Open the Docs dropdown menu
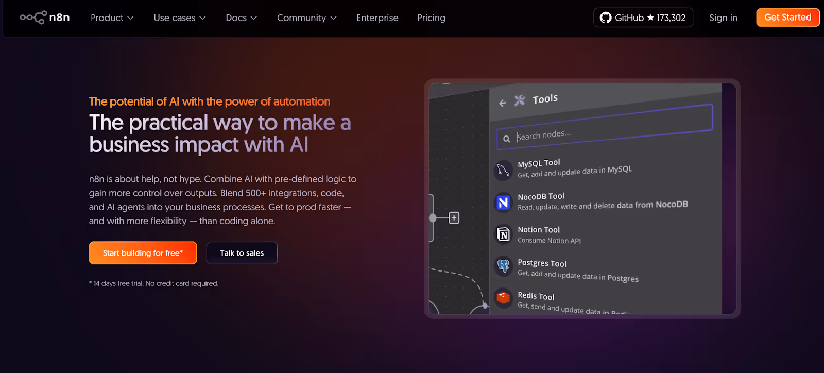The width and height of the screenshot is (824, 373). [x=242, y=18]
